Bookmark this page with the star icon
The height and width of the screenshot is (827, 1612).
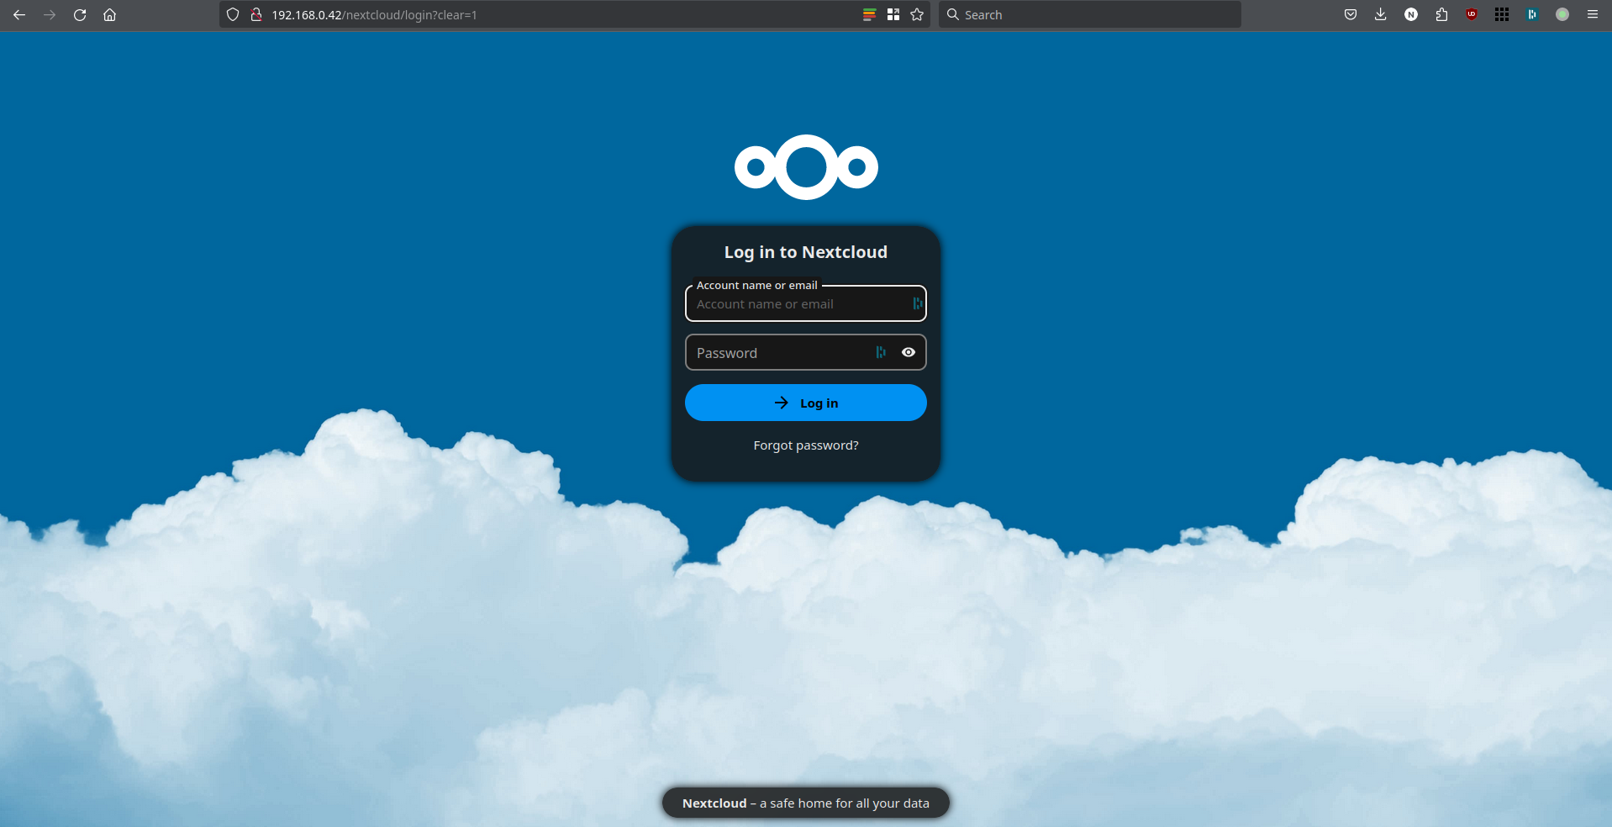(x=917, y=14)
